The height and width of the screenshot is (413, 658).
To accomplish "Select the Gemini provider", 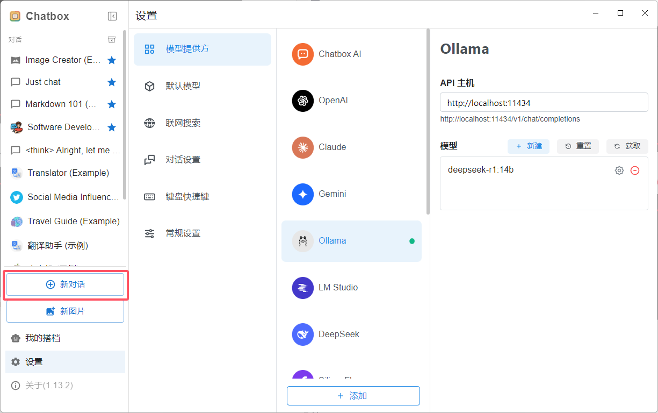I will click(x=351, y=194).
